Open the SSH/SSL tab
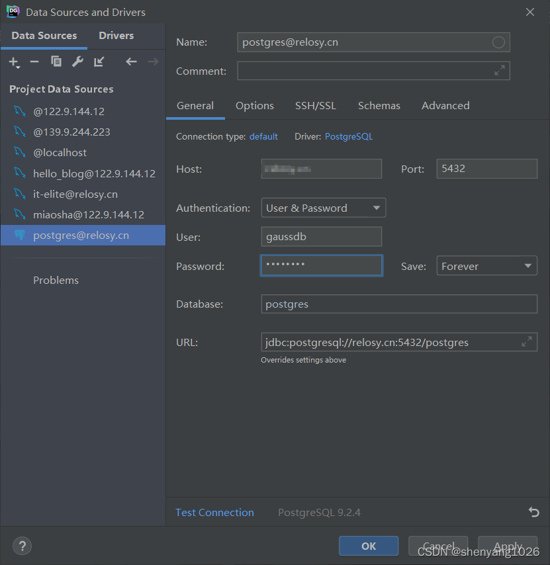 316,105
